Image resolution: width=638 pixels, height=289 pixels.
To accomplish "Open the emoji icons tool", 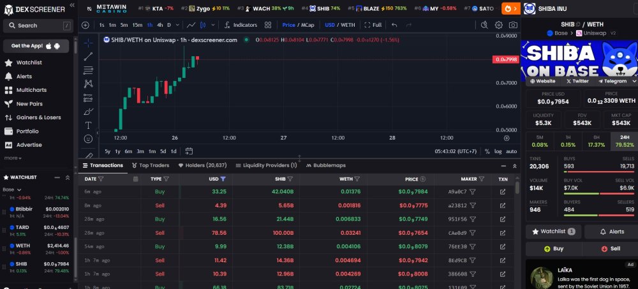I will [x=88, y=139].
